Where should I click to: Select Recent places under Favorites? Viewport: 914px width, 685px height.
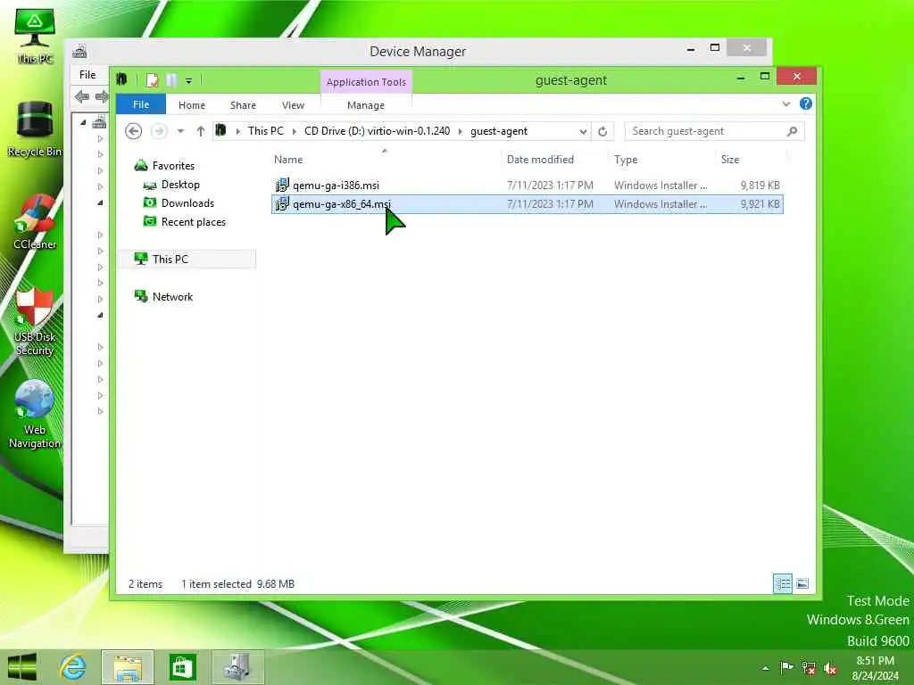tap(193, 222)
